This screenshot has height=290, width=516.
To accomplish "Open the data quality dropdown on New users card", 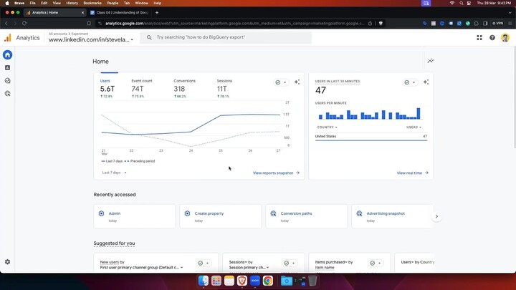I will [x=204, y=263].
